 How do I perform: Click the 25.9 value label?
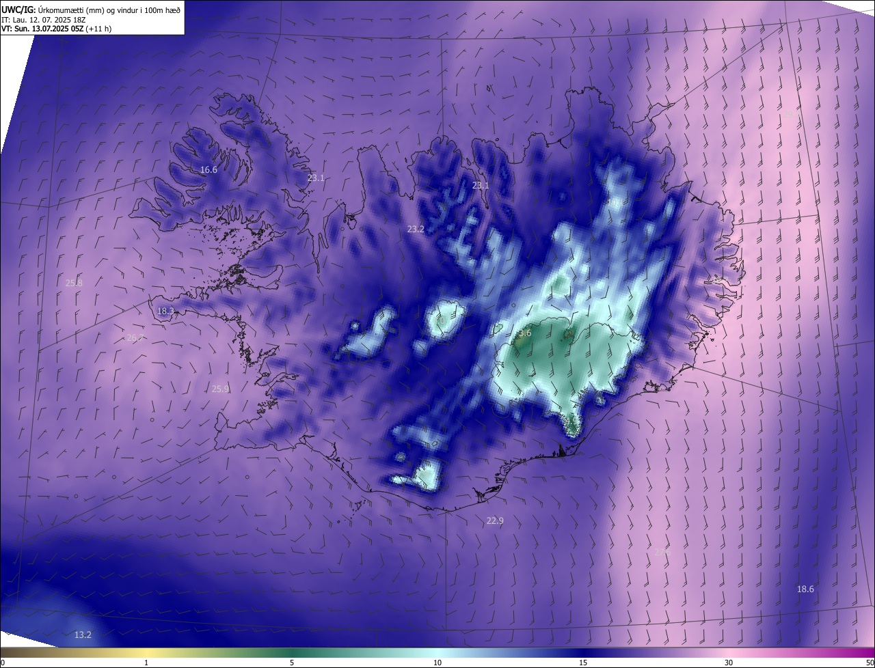(220, 389)
